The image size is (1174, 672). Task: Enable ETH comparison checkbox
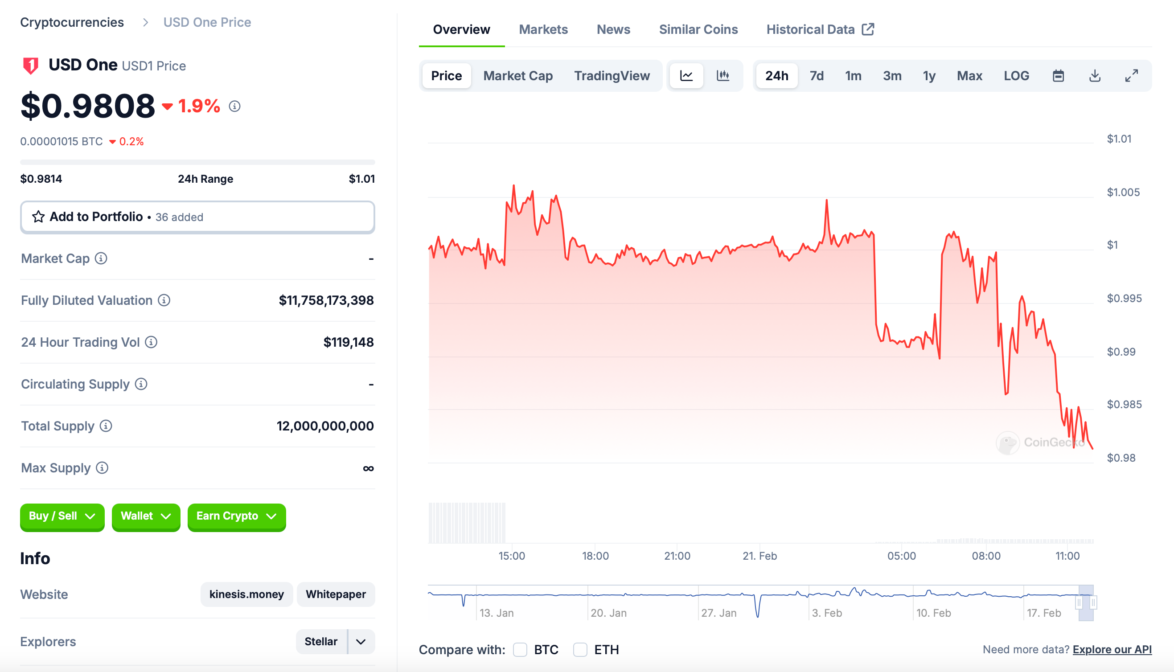tap(580, 649)
